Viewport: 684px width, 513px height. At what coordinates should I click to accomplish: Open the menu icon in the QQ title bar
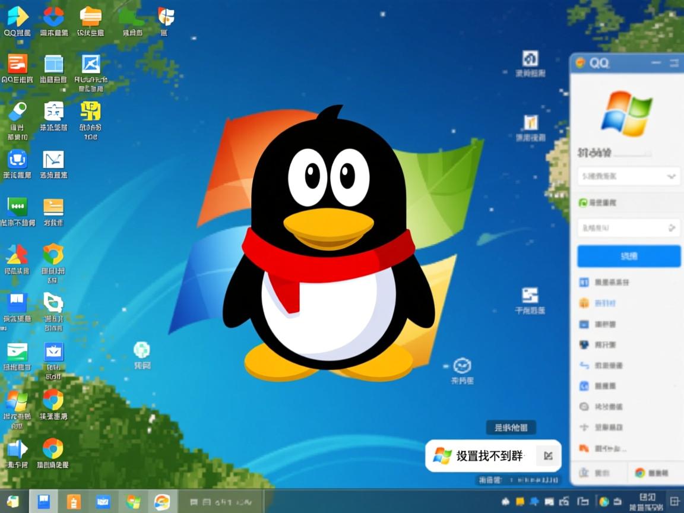pos(674,63)
